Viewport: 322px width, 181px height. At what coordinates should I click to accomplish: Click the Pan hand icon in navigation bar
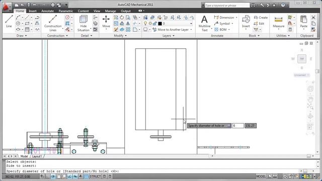(x=310, y=100)
